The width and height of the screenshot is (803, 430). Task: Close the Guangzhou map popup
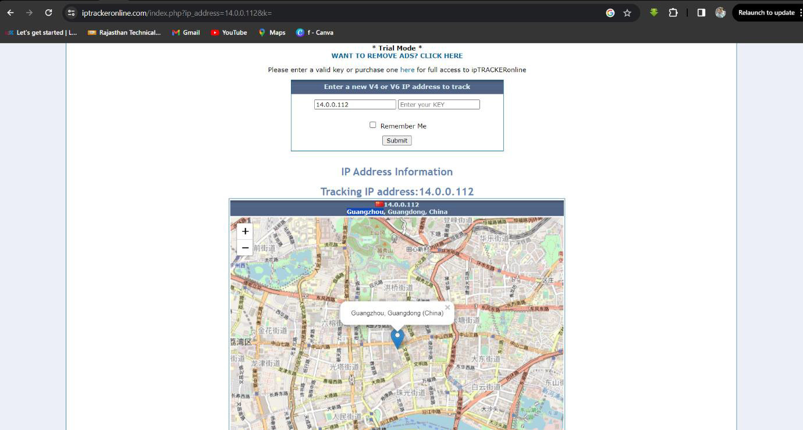(x=447, y=308)
